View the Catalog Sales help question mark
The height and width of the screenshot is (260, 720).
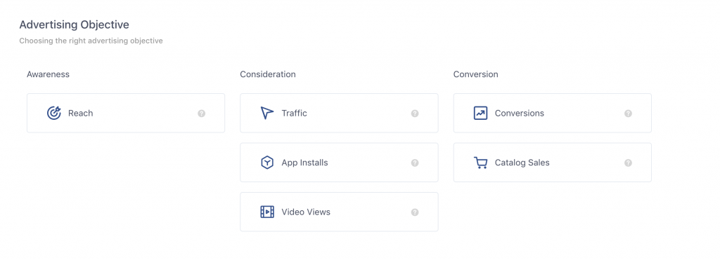tap(628, 163)
